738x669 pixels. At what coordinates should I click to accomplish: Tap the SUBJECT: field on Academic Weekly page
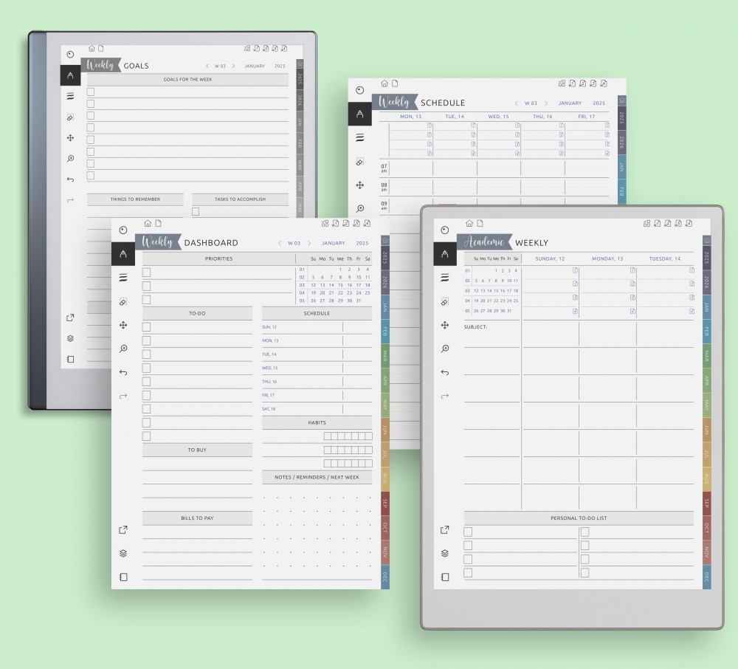tap(475, 326)
